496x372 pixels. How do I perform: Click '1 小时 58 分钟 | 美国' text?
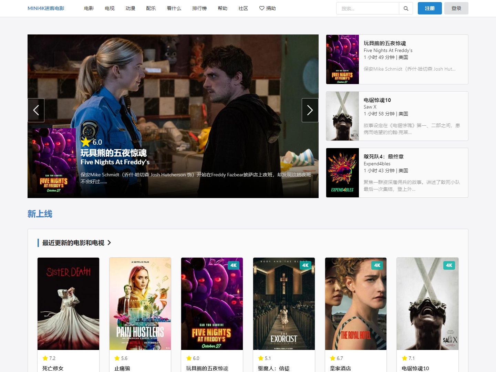[386, 114]
